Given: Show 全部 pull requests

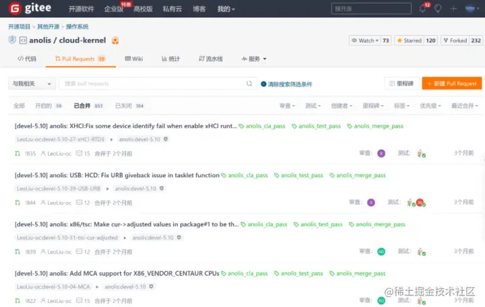Looking at the screenshot, I should 19,106.
